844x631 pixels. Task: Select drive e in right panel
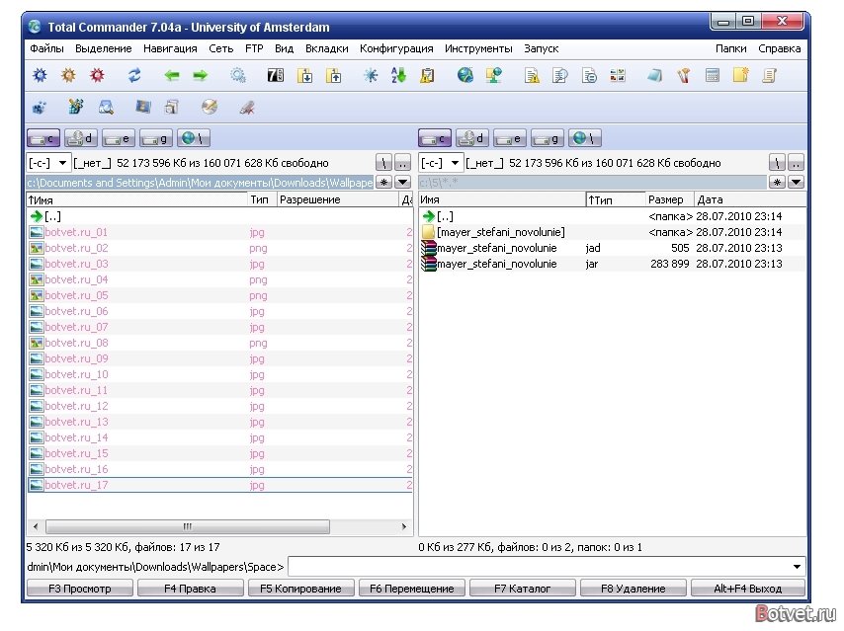(x=510, y=139)
